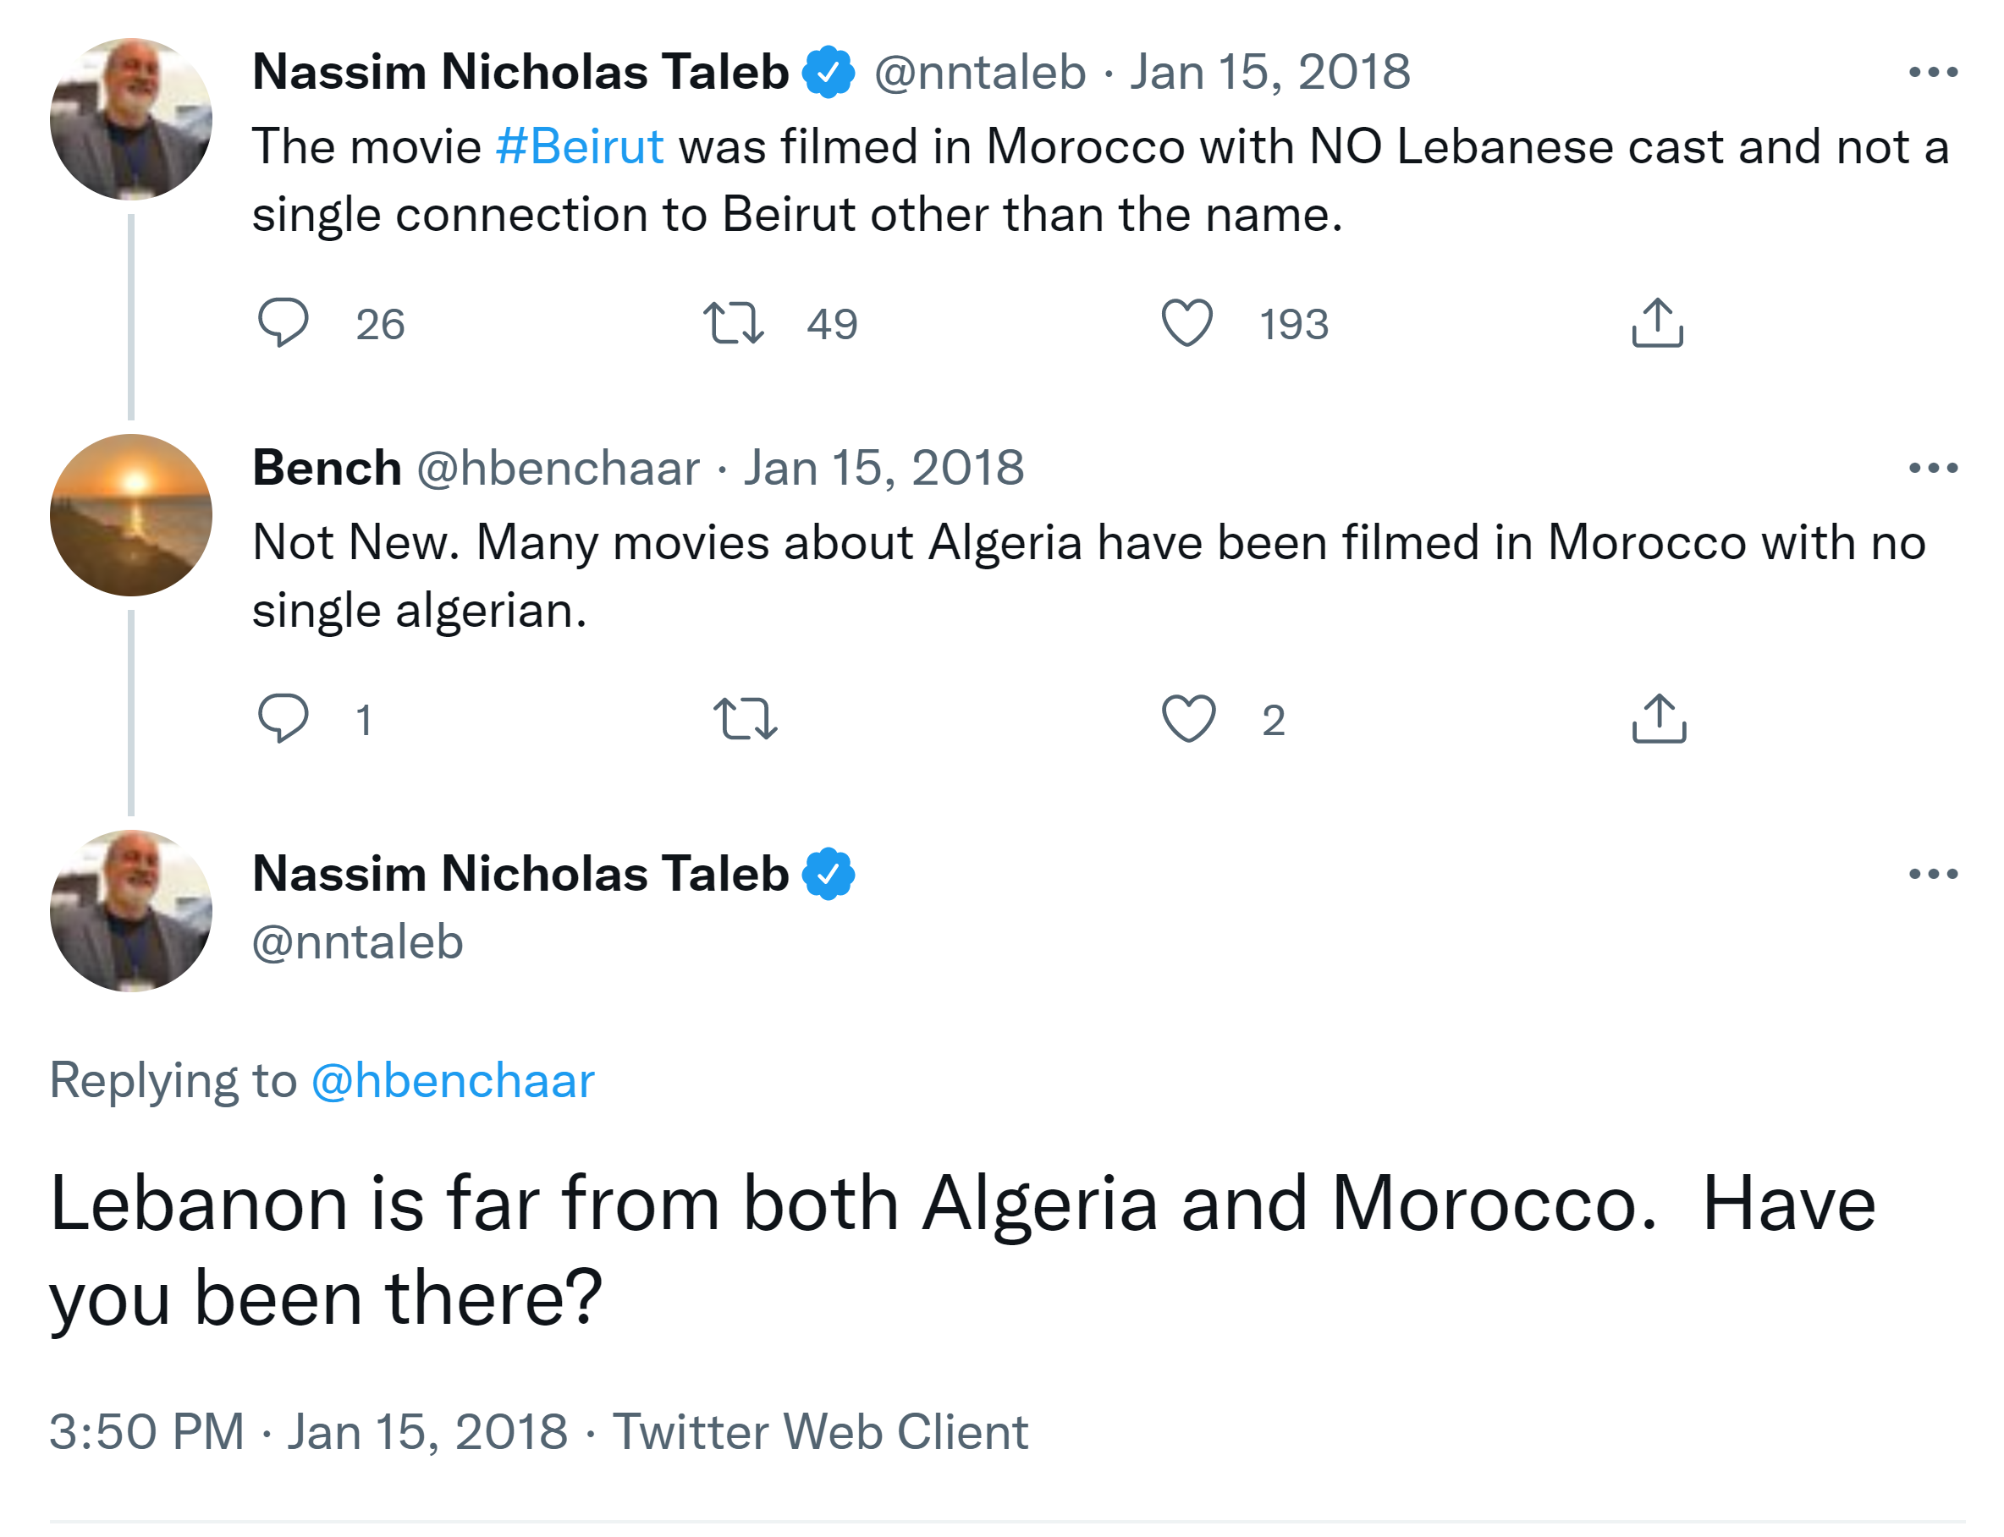Open the @hbenchaar mention in Replying to
The image size is (2004, 1537).
[453, 1080]
